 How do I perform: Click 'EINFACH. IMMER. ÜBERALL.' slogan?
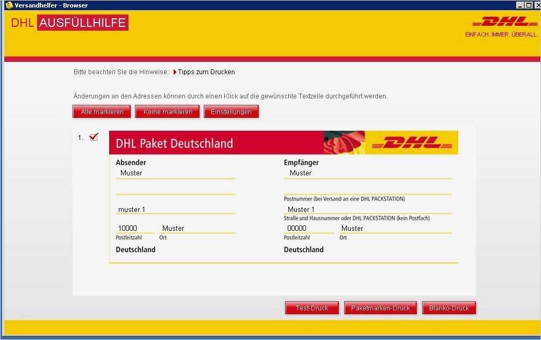(x=501, y=34)
